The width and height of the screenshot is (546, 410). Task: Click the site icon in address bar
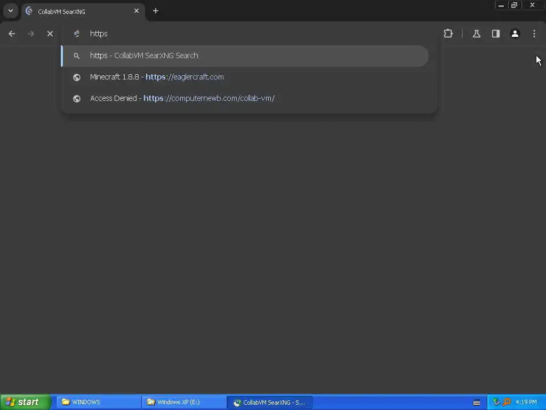[77, 34]
